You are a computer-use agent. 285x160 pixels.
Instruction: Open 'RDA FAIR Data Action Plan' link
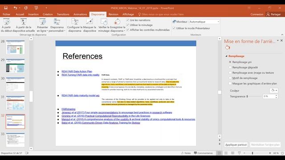(77, 71)
